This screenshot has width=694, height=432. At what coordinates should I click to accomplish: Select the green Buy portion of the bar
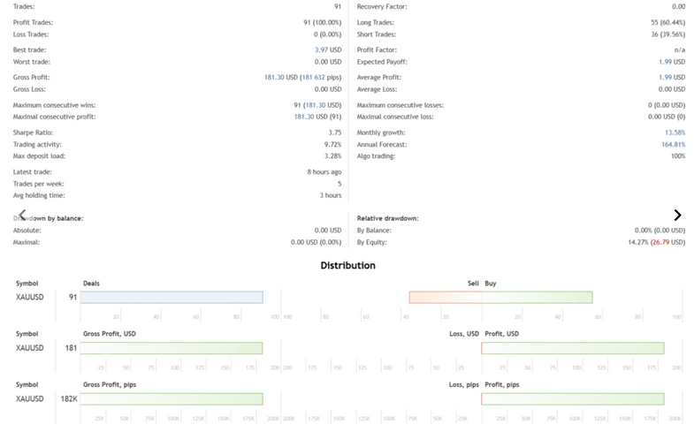pos(538,297)
